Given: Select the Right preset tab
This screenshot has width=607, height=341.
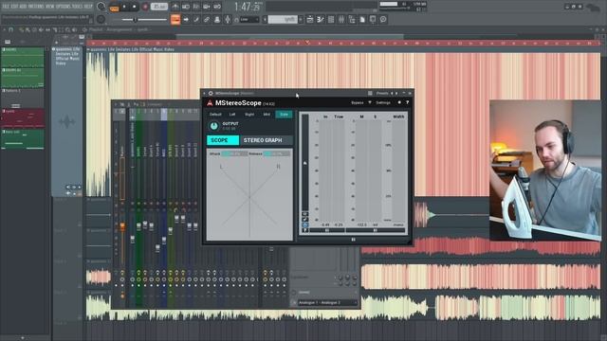Looking at the screenshot, I should [x=249, y=115].
